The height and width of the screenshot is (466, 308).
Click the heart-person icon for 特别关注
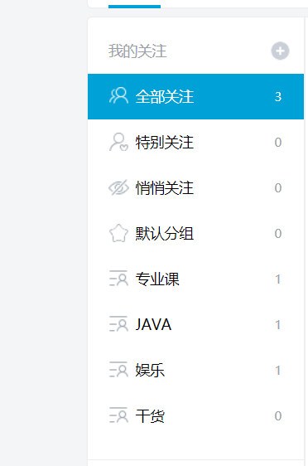[118, 142]
